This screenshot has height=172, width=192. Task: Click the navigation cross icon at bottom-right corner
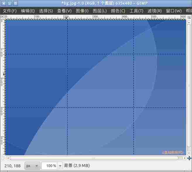click(189, 158)
